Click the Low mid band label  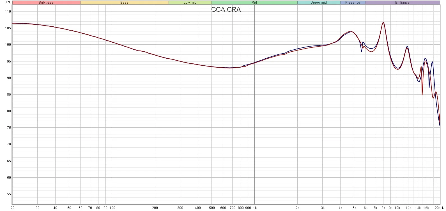point(190,3)
